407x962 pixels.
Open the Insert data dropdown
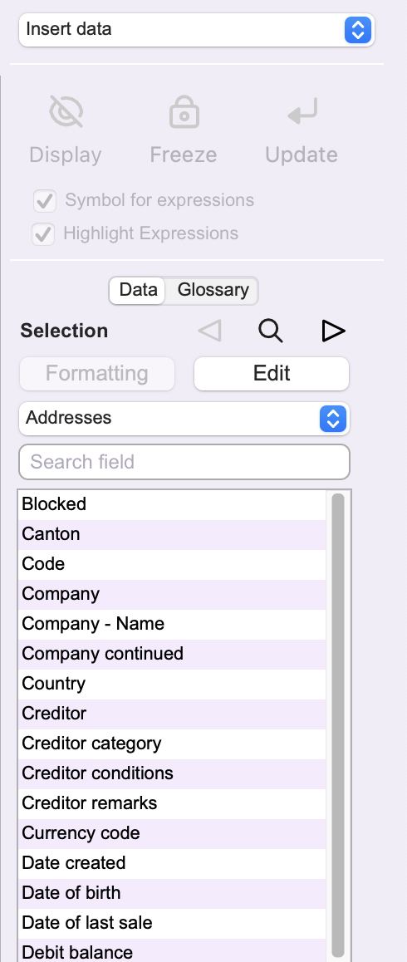tap(197, 29)
